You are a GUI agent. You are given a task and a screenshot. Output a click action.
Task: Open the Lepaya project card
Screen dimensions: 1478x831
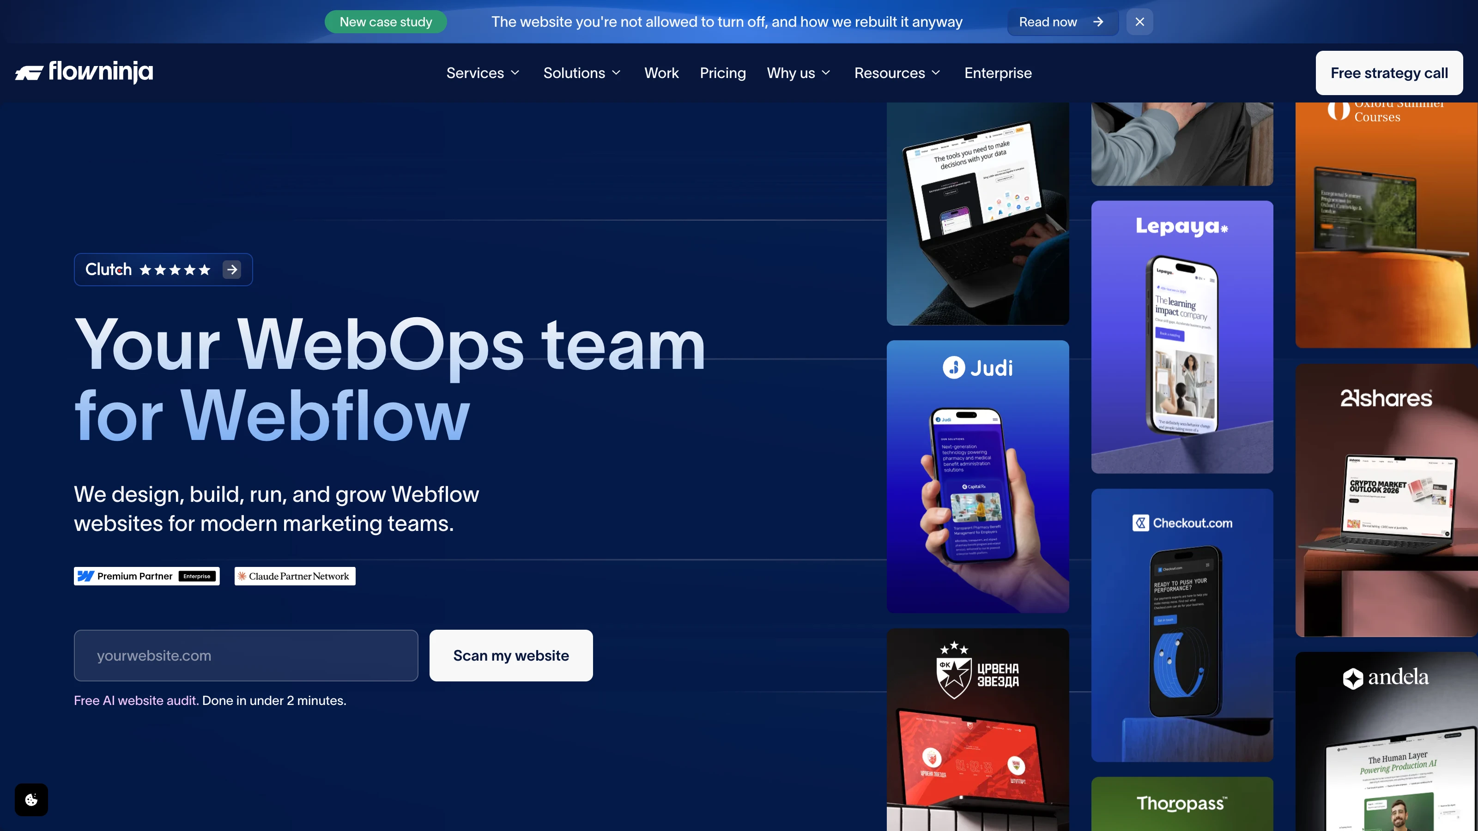click(1182, 337)
